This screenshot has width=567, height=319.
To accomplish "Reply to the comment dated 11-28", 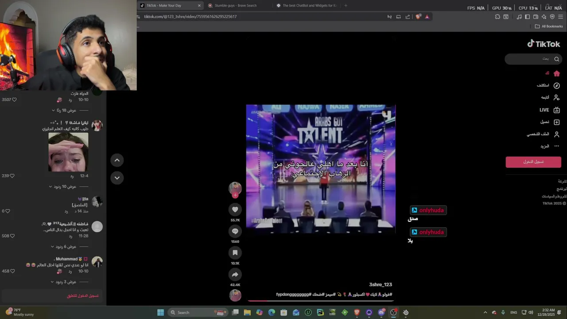I will (x=70, y=236).
